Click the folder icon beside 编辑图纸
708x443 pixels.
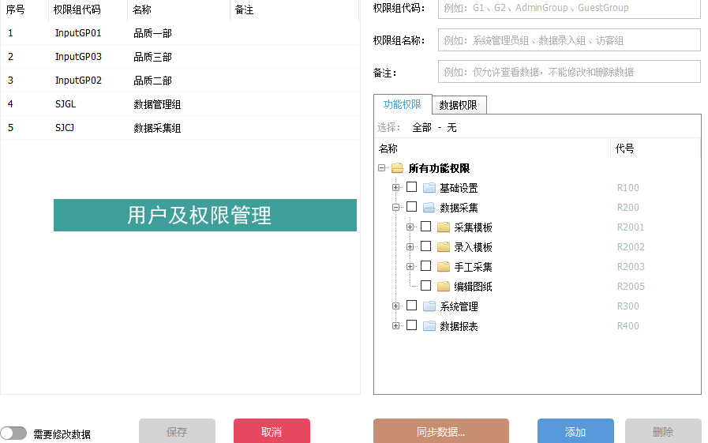(444, 287)
